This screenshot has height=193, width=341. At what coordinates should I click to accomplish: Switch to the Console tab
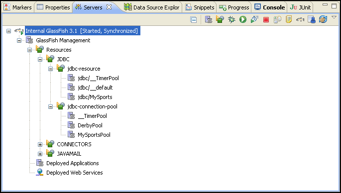tap(270, 7)
